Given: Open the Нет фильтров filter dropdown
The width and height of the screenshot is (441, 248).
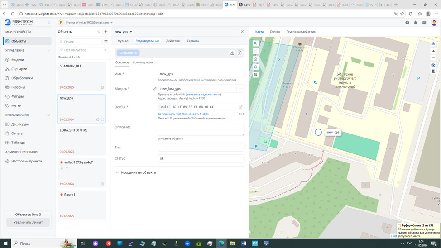Looking at the screenshot, I should [x=83, y=50].
